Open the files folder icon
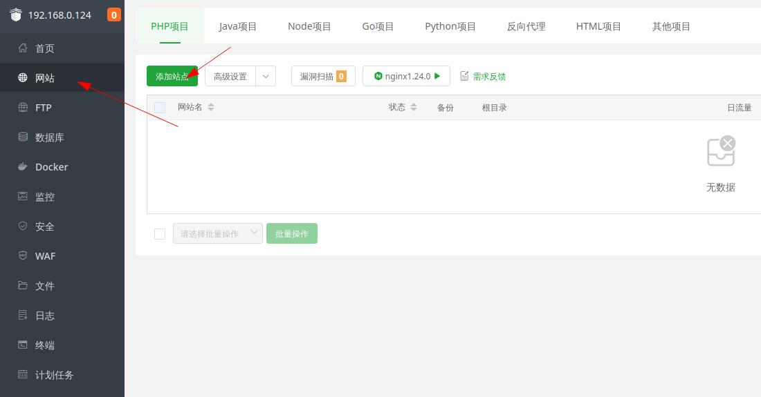 (23, 286)
